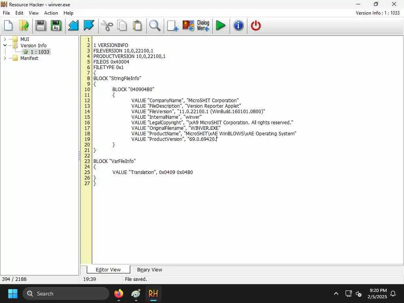The width and height of the screenshot is (404, 303).
Task: Click the ProductVersion value line
Action: [174, 139]
